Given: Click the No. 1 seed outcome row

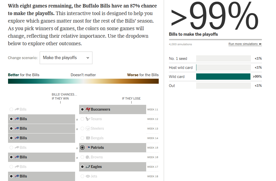Looking at the screenshot, I should tap(215, 59).
